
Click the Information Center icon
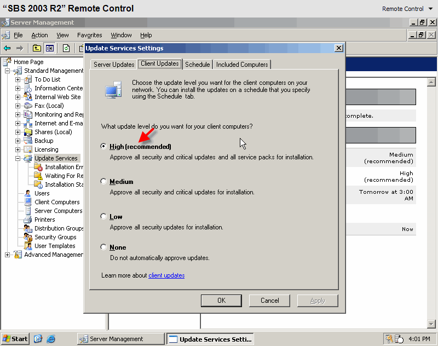point(28,88)
